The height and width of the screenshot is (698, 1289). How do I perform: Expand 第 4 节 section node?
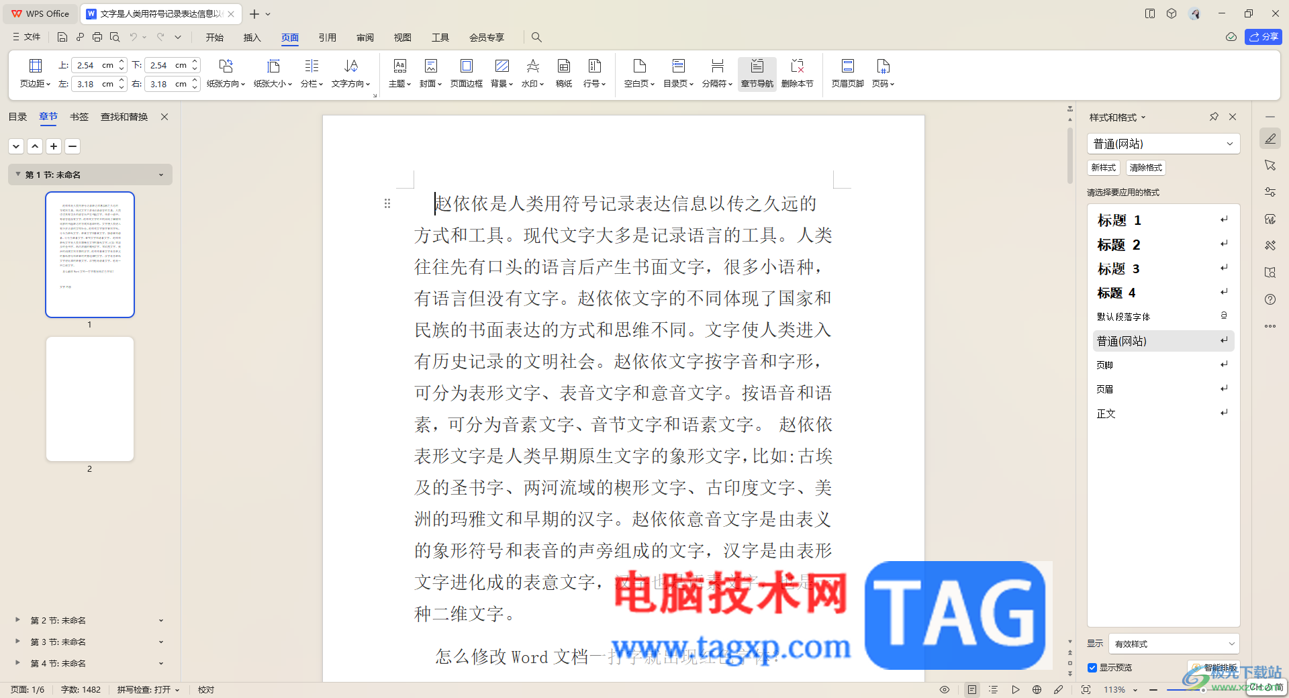point(17,663)
